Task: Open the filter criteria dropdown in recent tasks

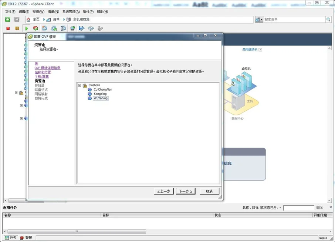Action: pyautogui.click(x=280, y=208)
